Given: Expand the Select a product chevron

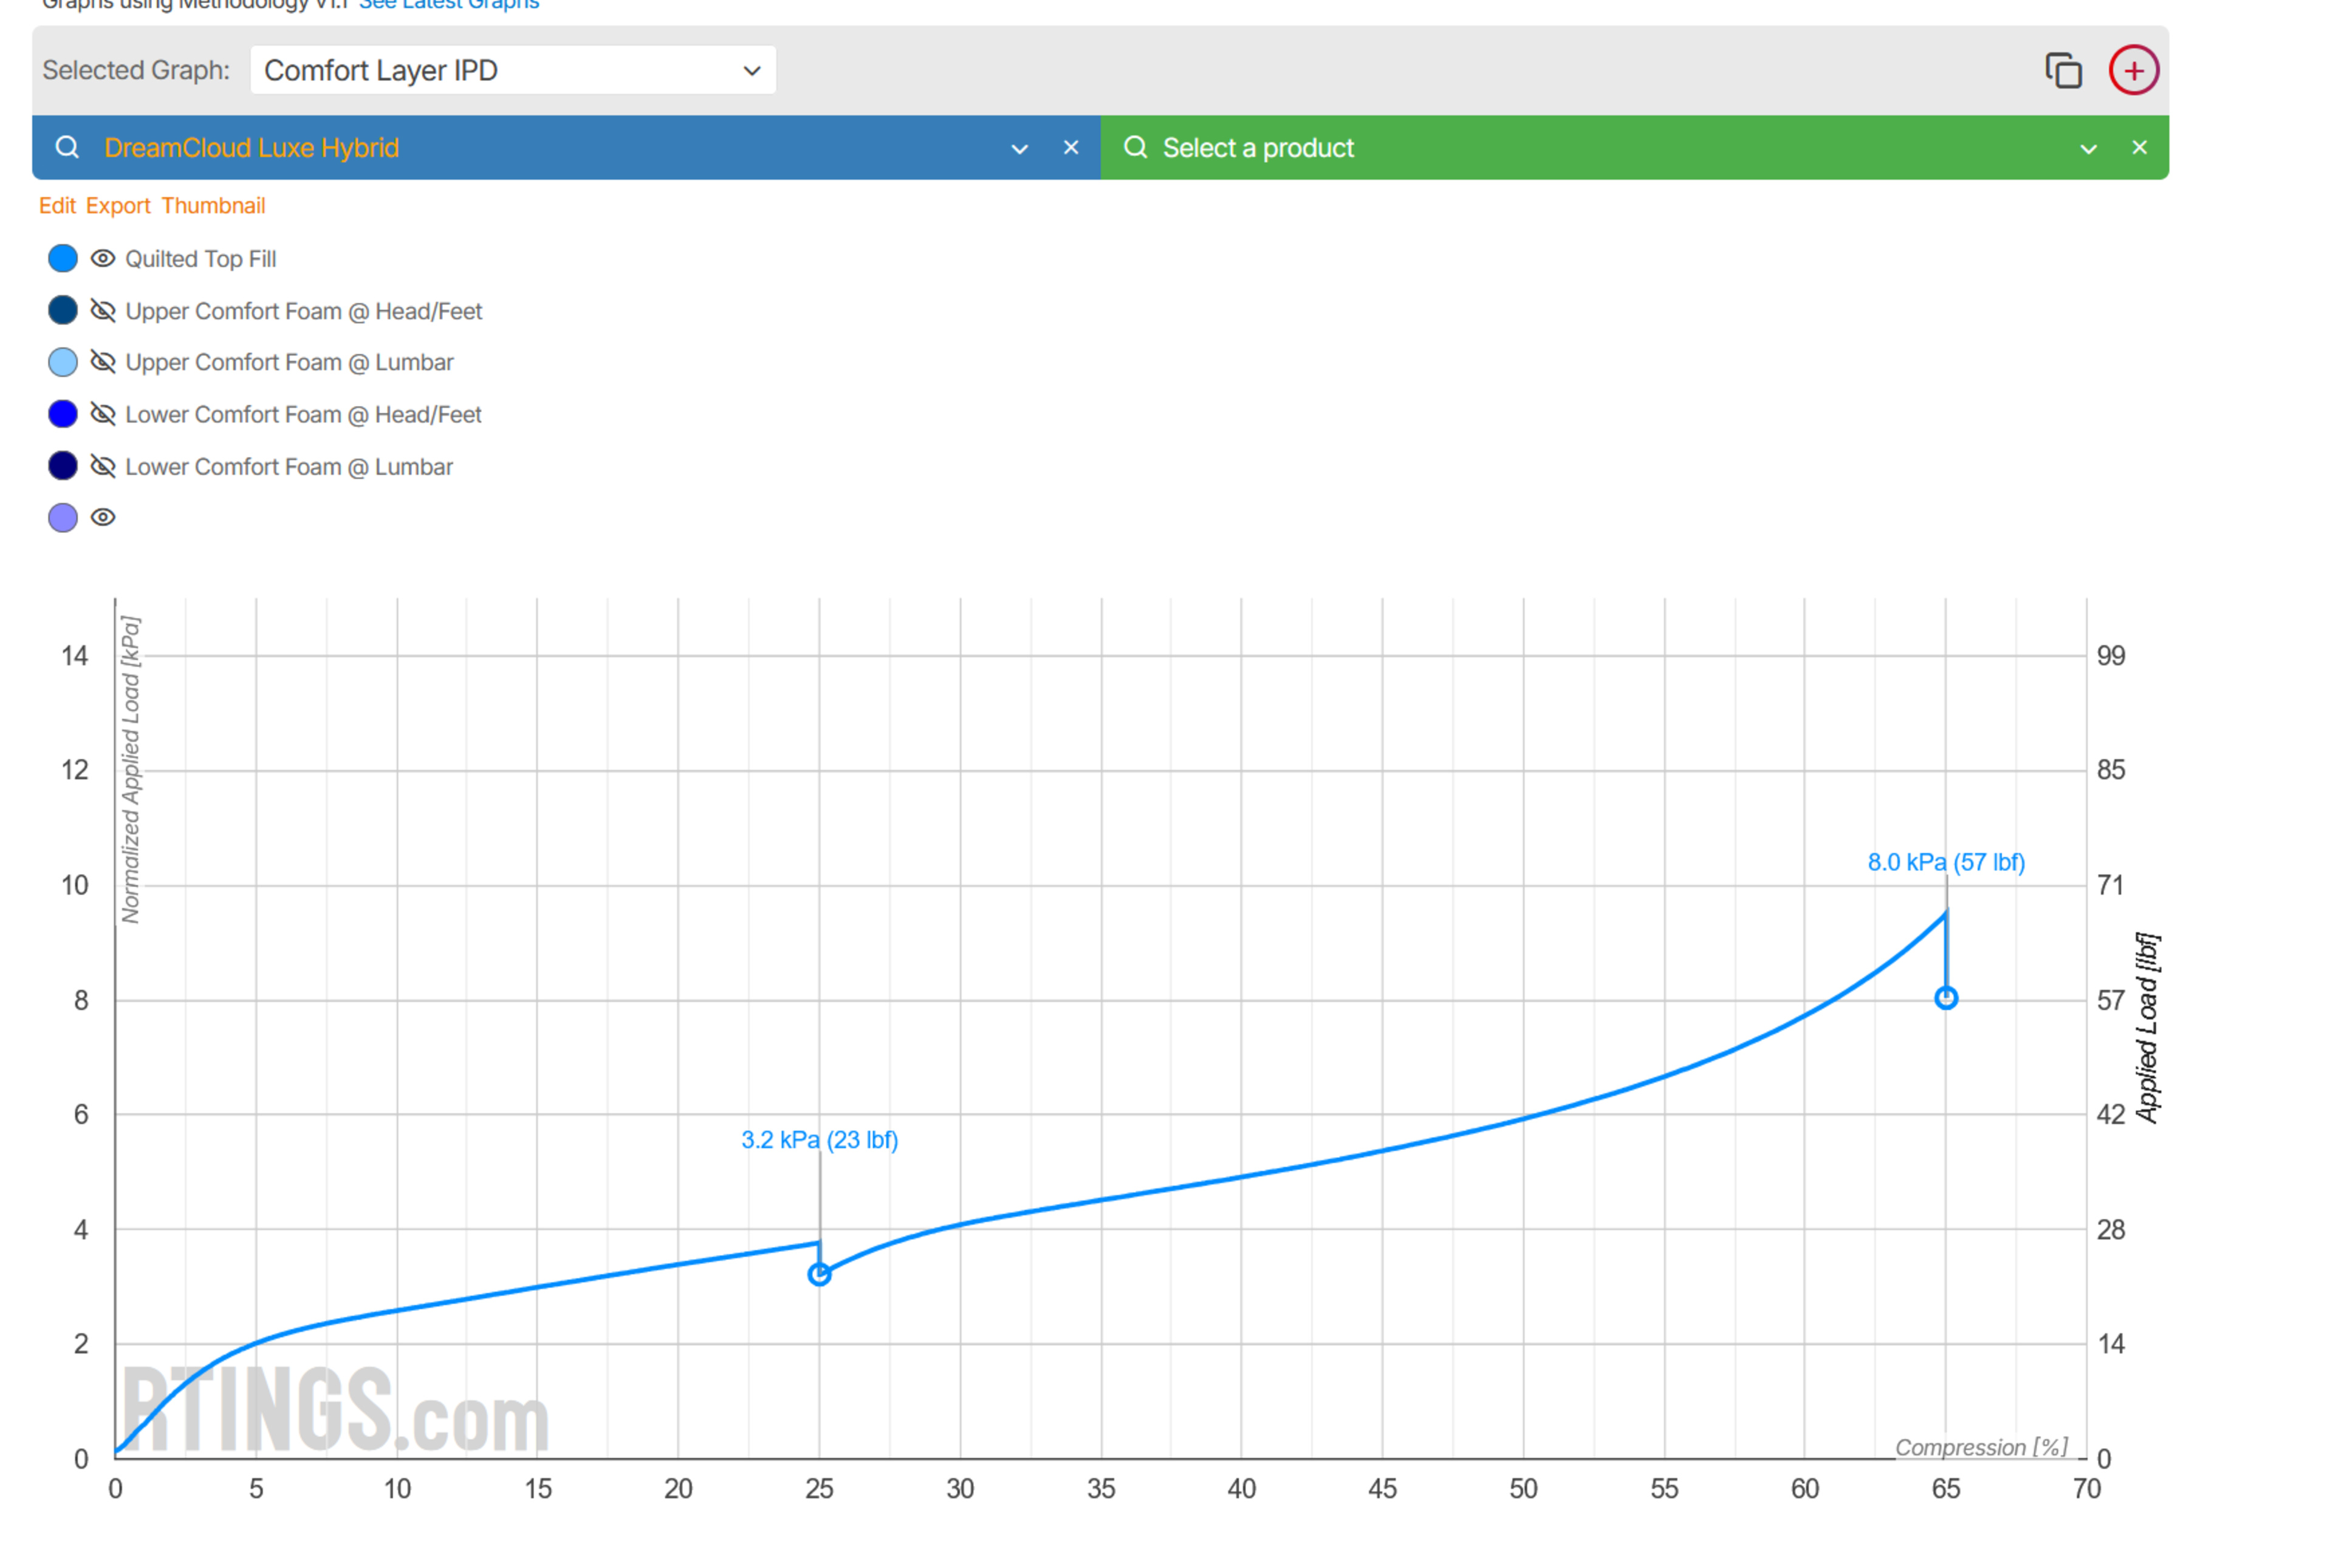Looking at the screenshot, I should click(2088, 149).
